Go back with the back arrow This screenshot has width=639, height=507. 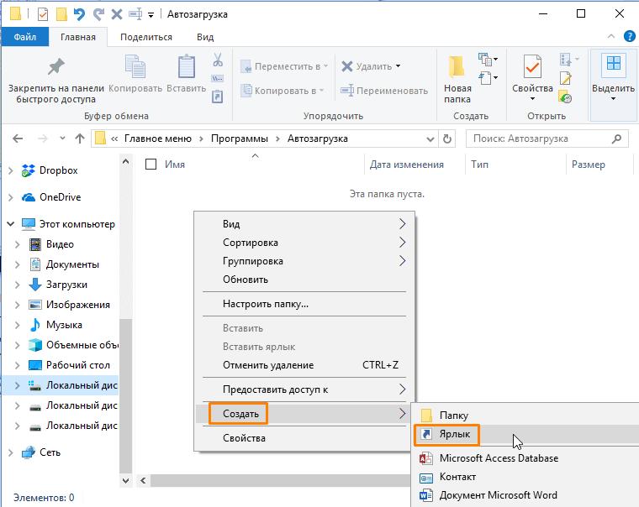18,139
